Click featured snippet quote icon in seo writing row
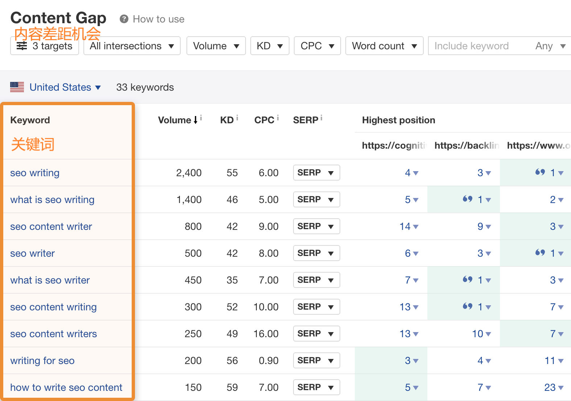Screen dimensions: 571x401 pyautogui.click(x=540, y=172)
